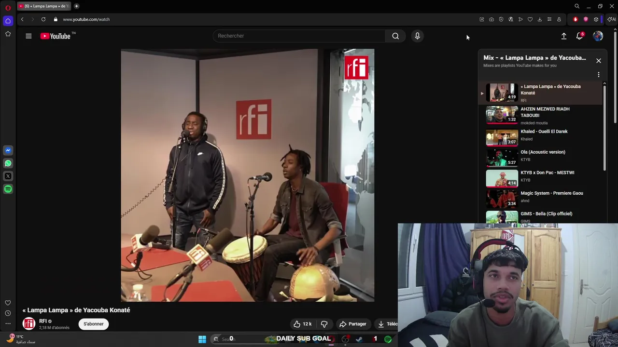Open the YouTube account avatar menu
The image size is (618, 347).
[x=598, y=36]
